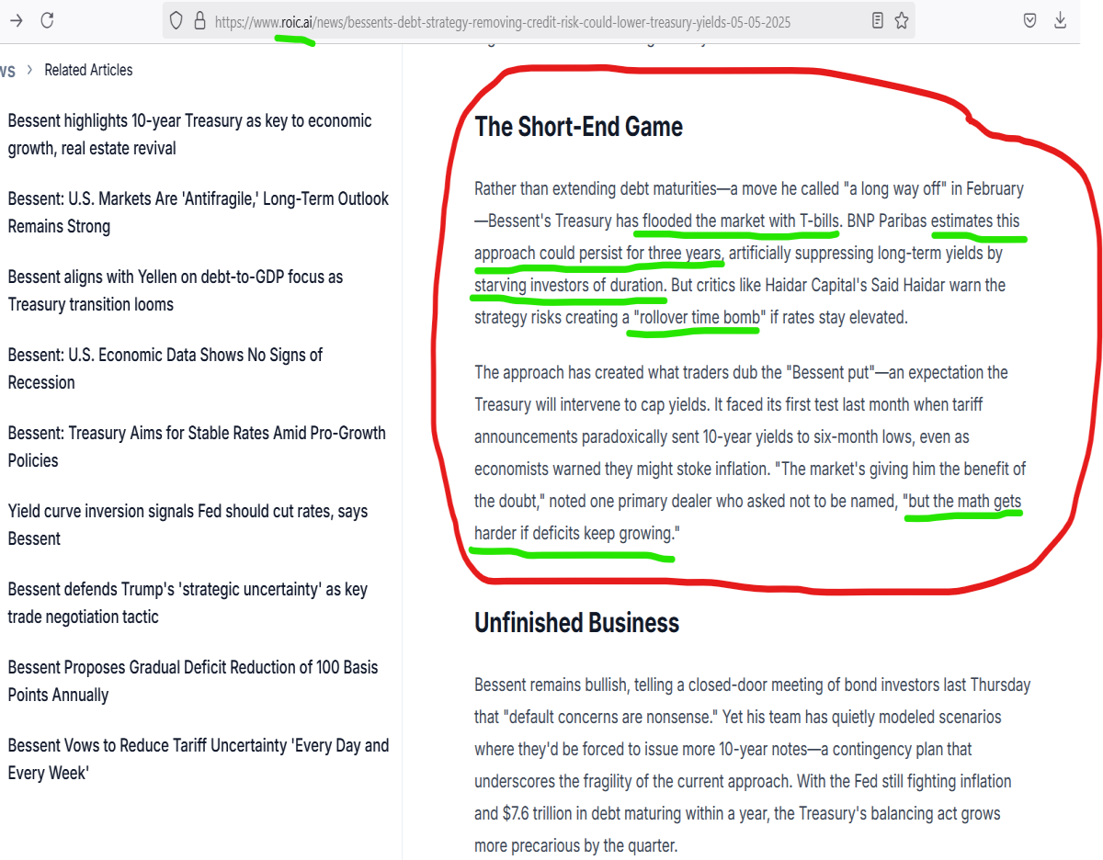
Task: Open "U.S. Markets Are 'Antifragile'" article
Action: pos(199,212)
